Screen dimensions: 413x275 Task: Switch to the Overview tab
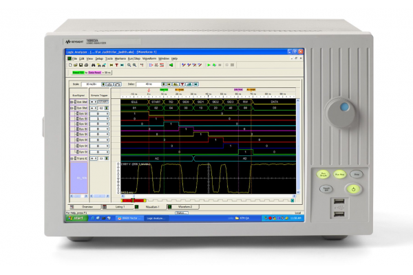[x=85, y=207]
